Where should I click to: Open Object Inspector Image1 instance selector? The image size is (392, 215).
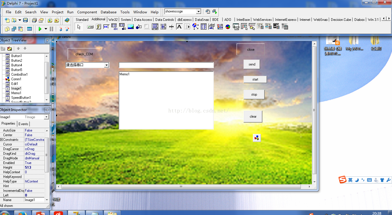(46, 117)
